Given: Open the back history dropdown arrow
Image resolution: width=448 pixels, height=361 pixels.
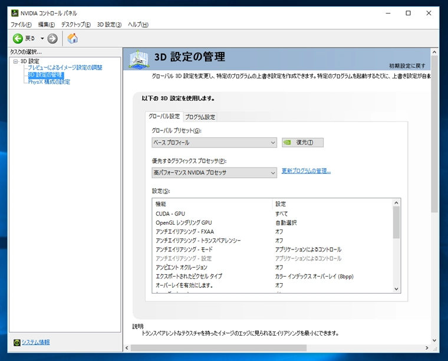Looking at the screenshot, I should coord(42,38).
